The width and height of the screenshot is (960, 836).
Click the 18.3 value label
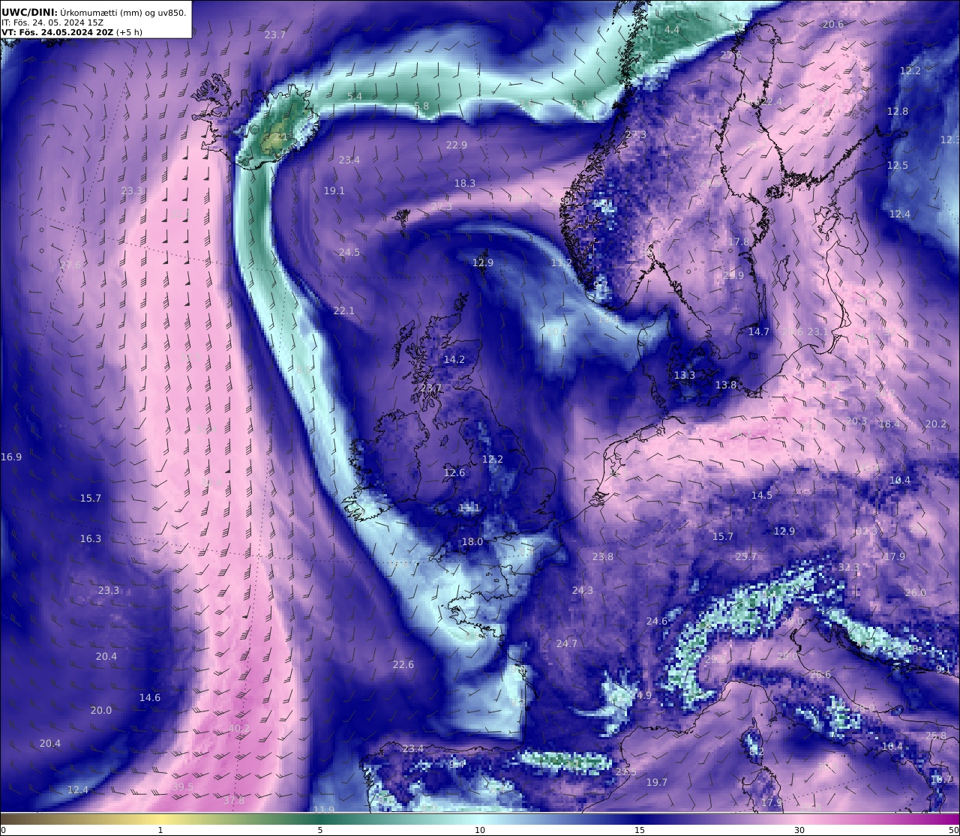coord(464,184)
